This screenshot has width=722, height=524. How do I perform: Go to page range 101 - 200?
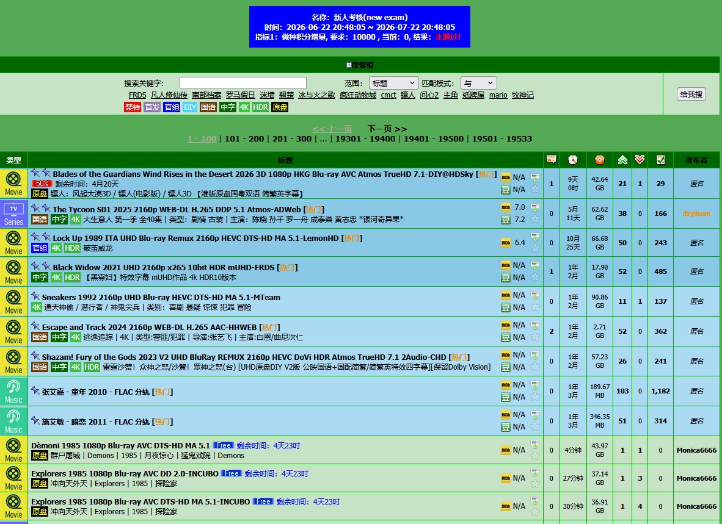(x=244, y=139)
